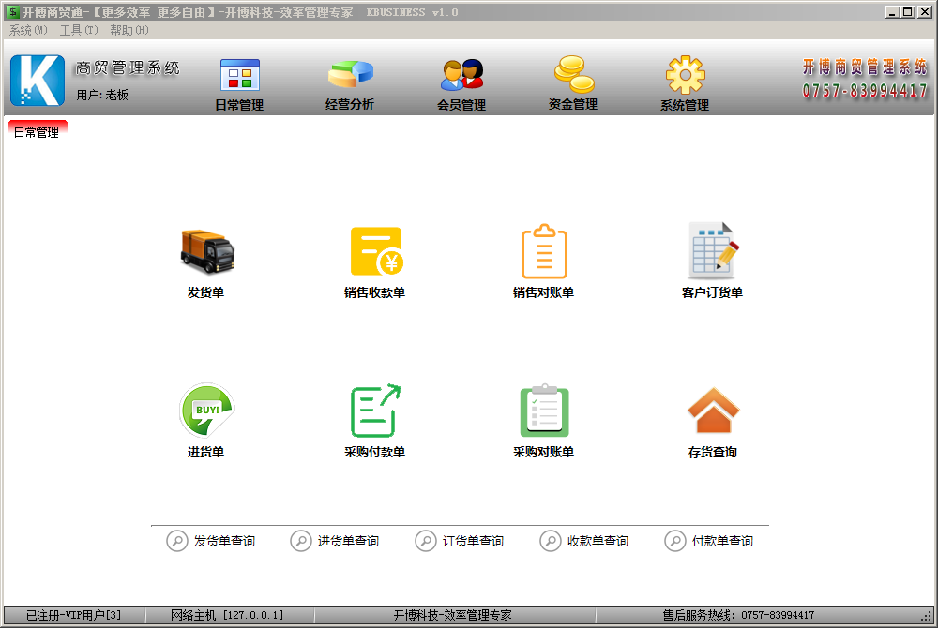Open the 帮助(H) menu
The width and height of the screenshot is (938, 628).
(129, 30)
